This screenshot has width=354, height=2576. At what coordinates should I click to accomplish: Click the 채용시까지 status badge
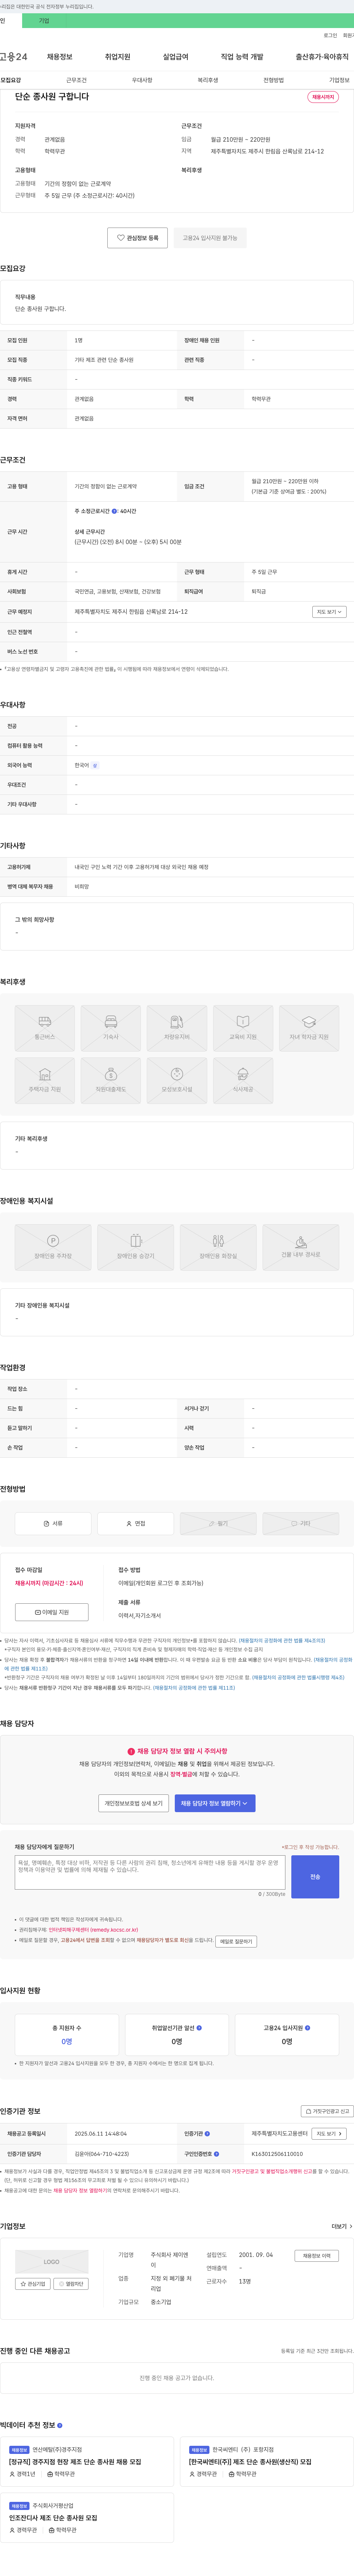click(x=323, y=97)
